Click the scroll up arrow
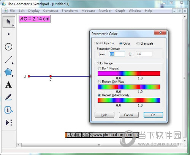190x155 pixels. click(x=185, y=16)
